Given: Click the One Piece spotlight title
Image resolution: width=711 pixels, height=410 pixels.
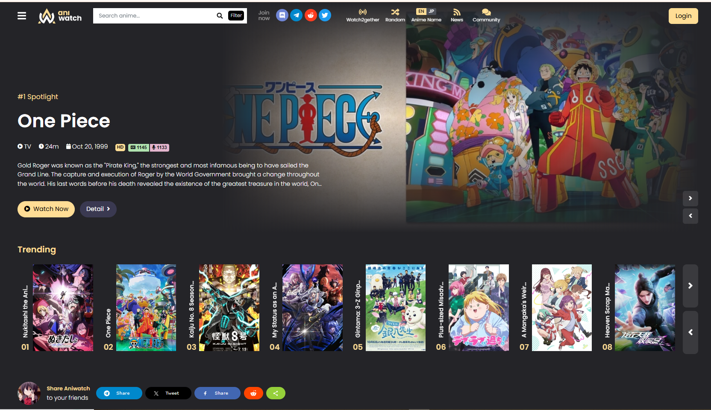Looking at the screenshot, I should pos(64,121).
